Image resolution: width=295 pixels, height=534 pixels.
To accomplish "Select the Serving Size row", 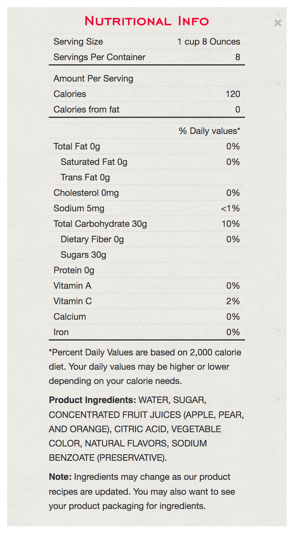I will (146, 42).
